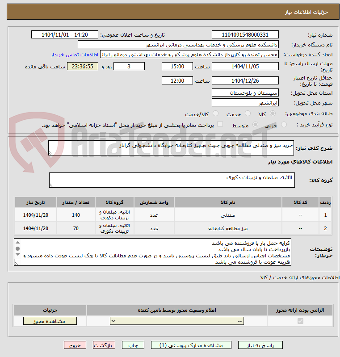
Task: Click the validity time field 12:00
Action: pyautogui.click(x=177, y=80)
